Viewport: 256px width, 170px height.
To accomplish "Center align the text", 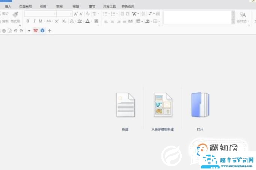I will pos(112,21).
